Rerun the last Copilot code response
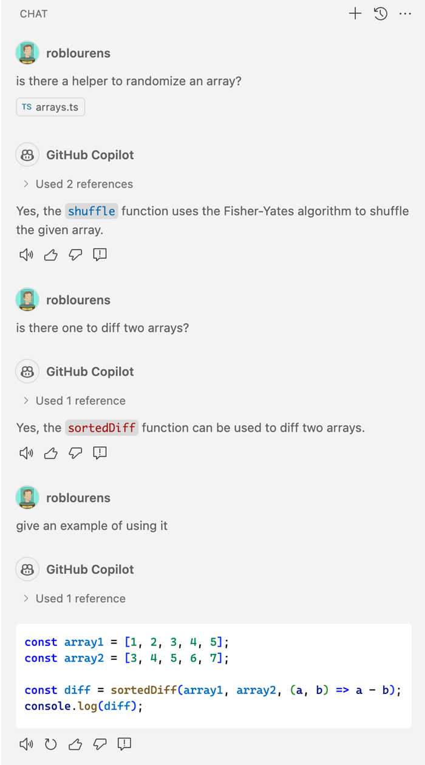This screenshot has height=765, width=425. click(x=50, y=744)
